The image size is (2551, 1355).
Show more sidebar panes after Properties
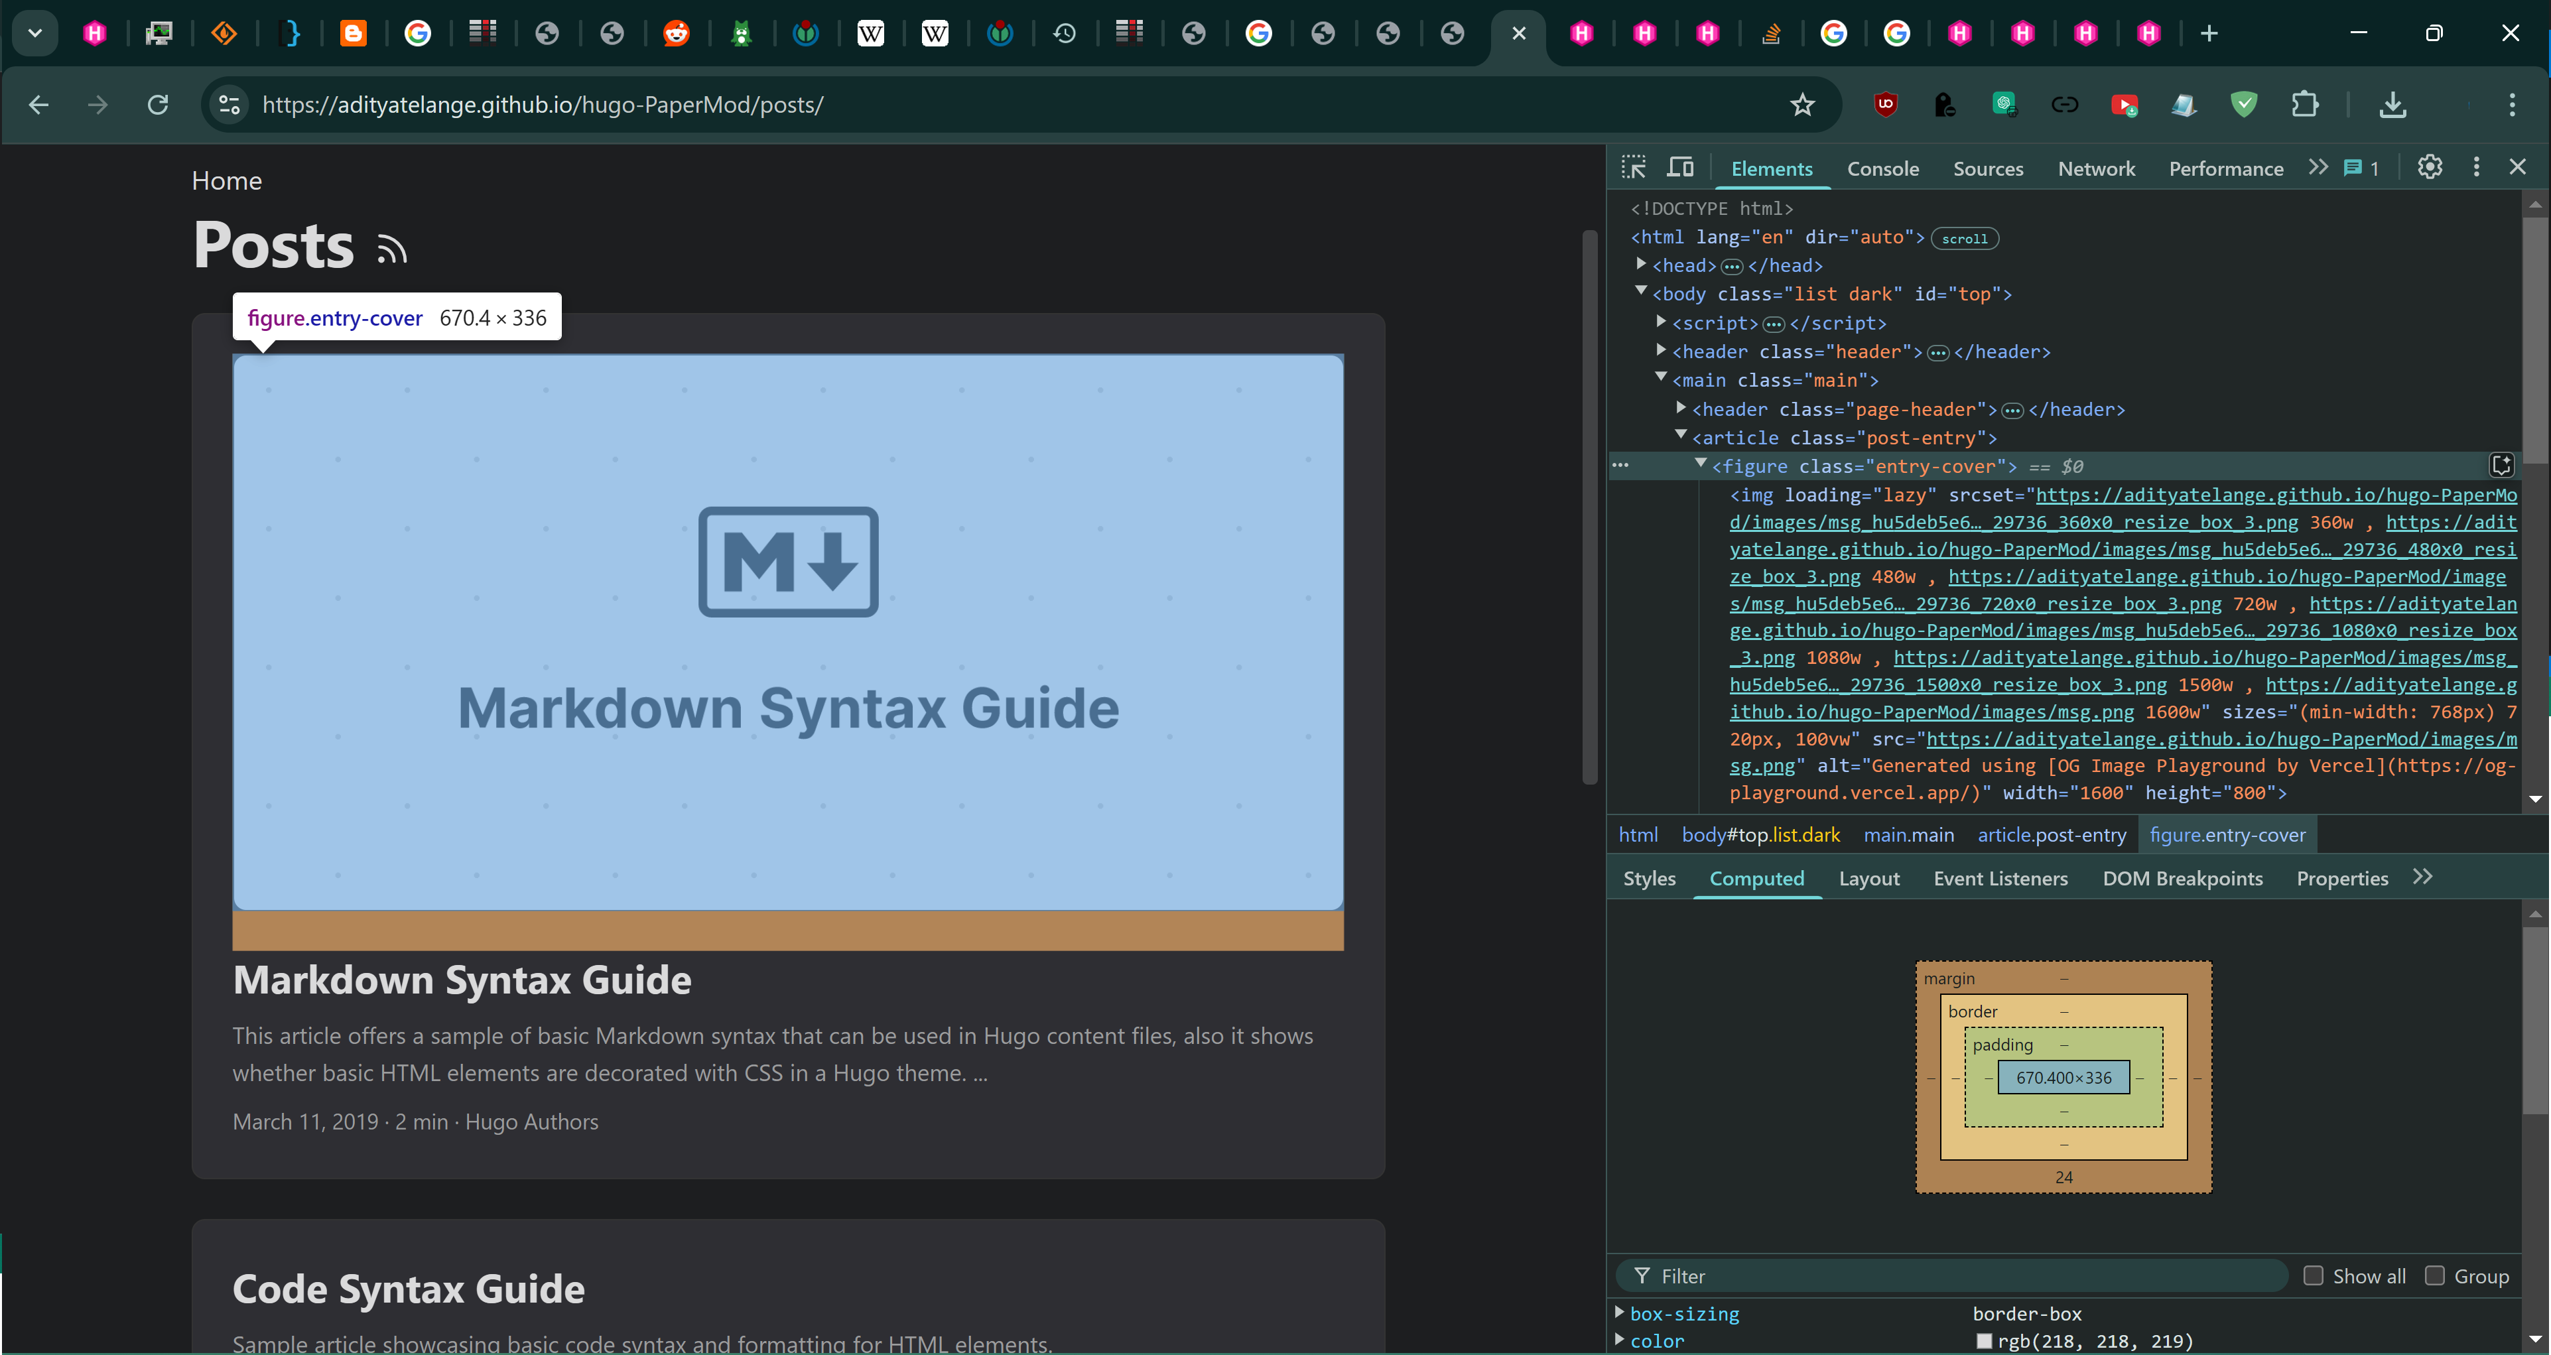point(2422,877)
